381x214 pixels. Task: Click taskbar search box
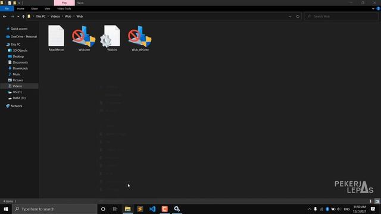pos(55,209)
